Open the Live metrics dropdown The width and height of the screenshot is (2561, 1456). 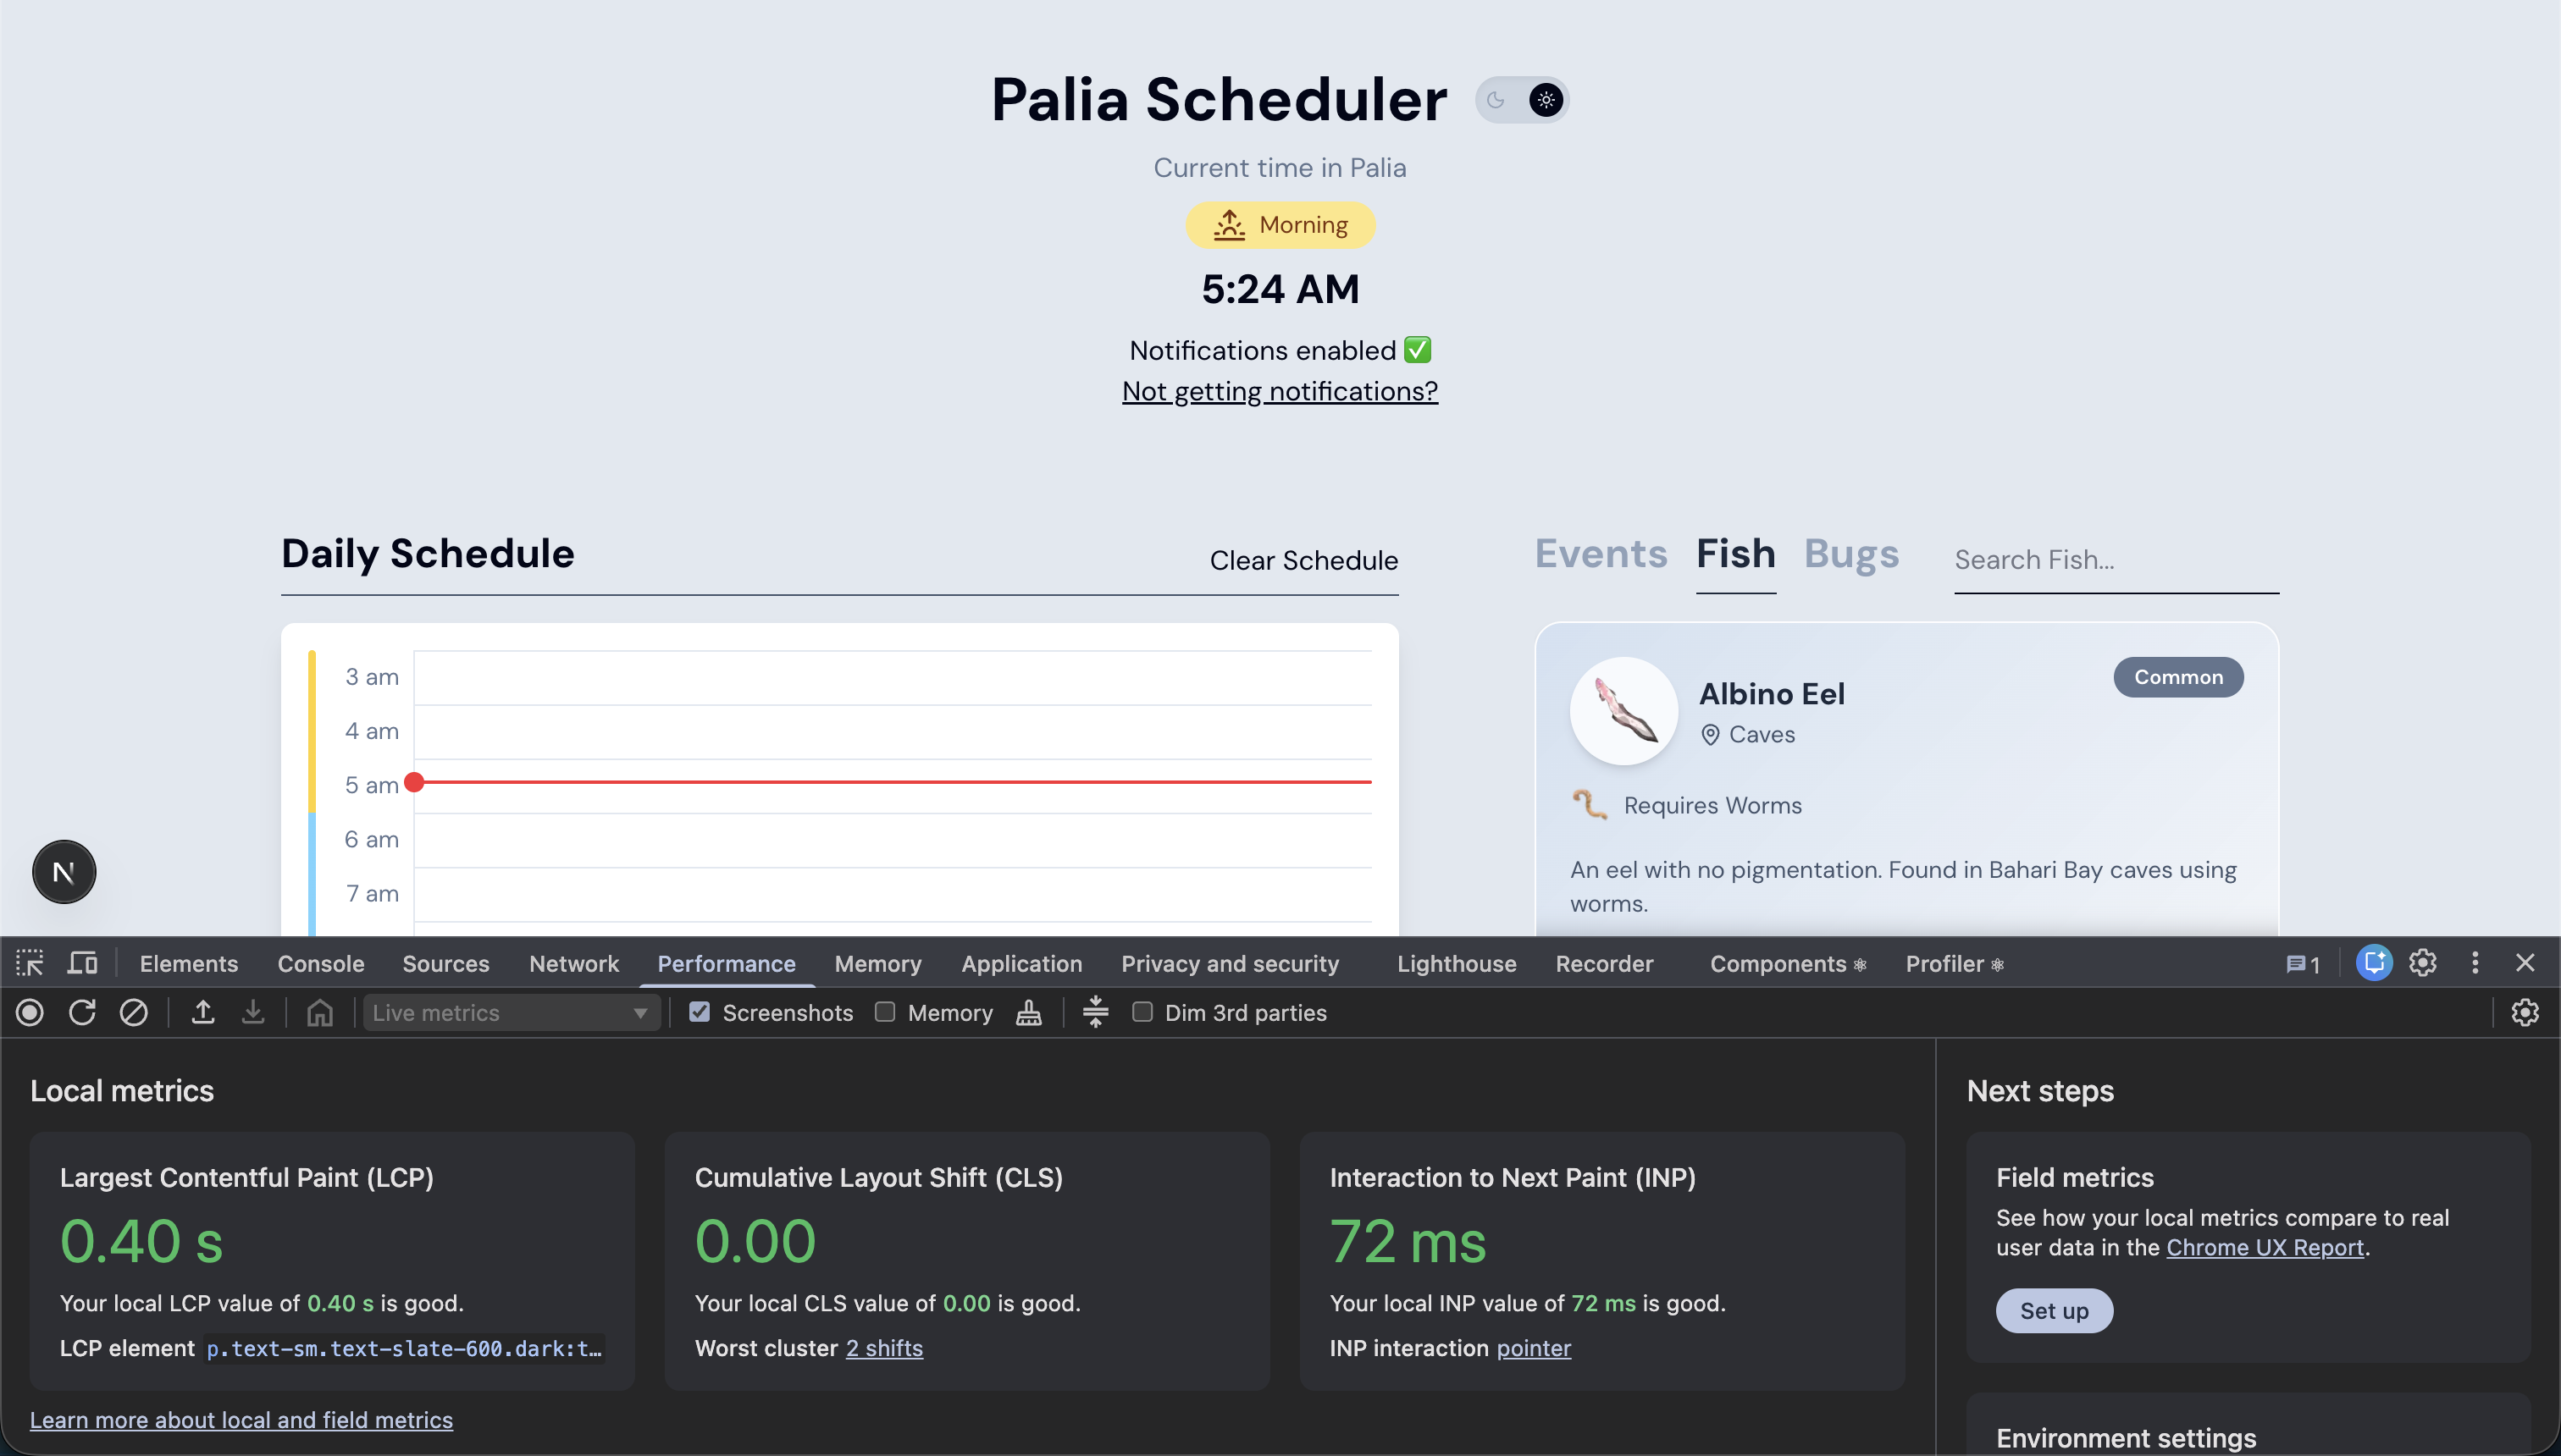click(510, 1013)
